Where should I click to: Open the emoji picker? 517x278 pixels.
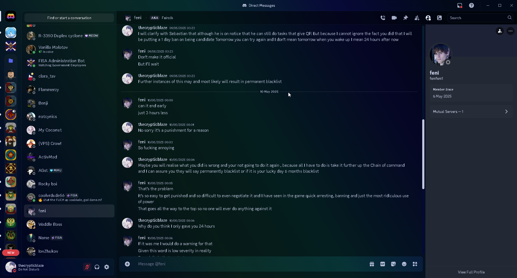pyautogui.click(x=404, y=264)
